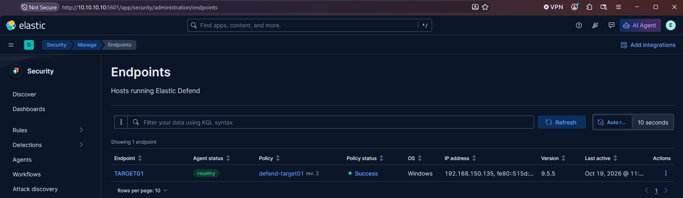Viewport: 683px width, 198px height.
Task: Sort by Policy status column
Action: coord(381,158)
